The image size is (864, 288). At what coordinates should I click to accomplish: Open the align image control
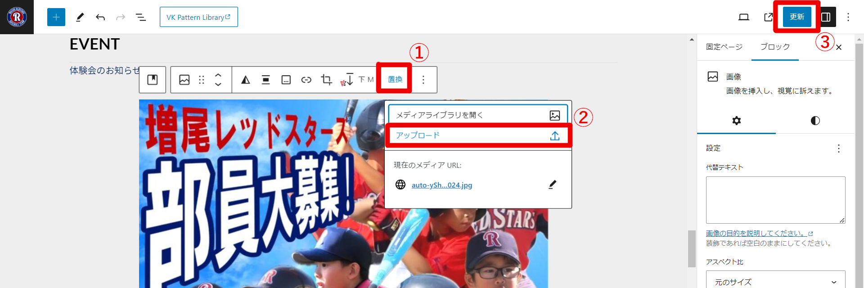[x=266, y=80]
